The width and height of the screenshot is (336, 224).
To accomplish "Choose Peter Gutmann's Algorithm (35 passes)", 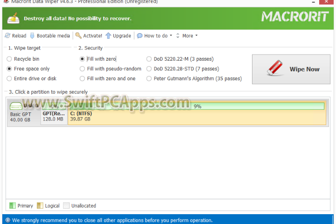I will 194,79.
